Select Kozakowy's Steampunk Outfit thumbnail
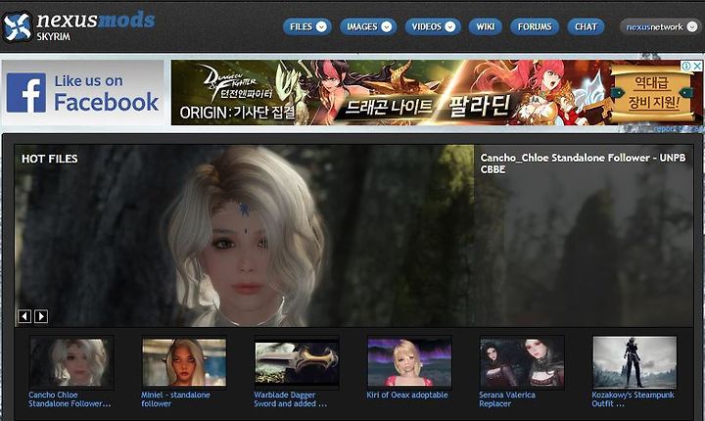Image resolution: width=705 pixels, height=421 pixels. pyautogui.click(x=634, y=362)
